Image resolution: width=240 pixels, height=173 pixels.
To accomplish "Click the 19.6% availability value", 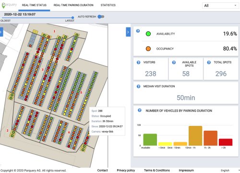I will coord(230,34).
